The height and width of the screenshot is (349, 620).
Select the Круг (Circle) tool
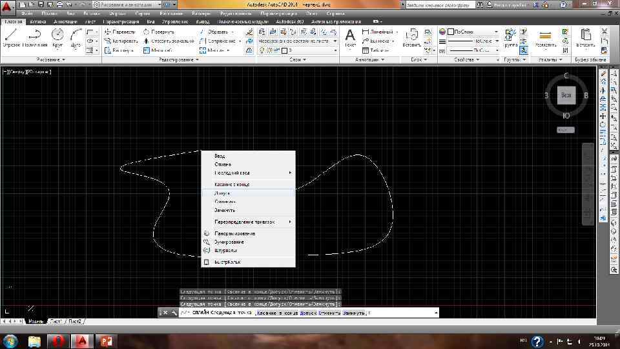pos(58,37)
